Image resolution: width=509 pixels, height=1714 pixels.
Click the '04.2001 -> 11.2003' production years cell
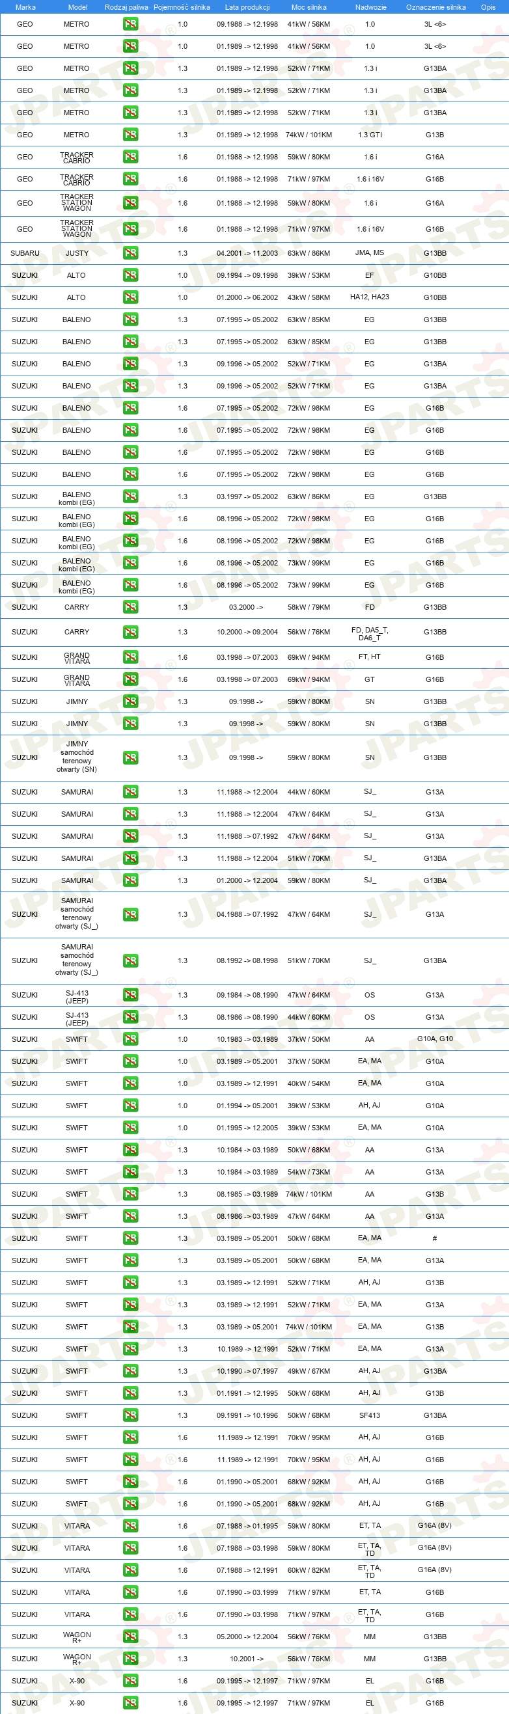coord(247,253)
